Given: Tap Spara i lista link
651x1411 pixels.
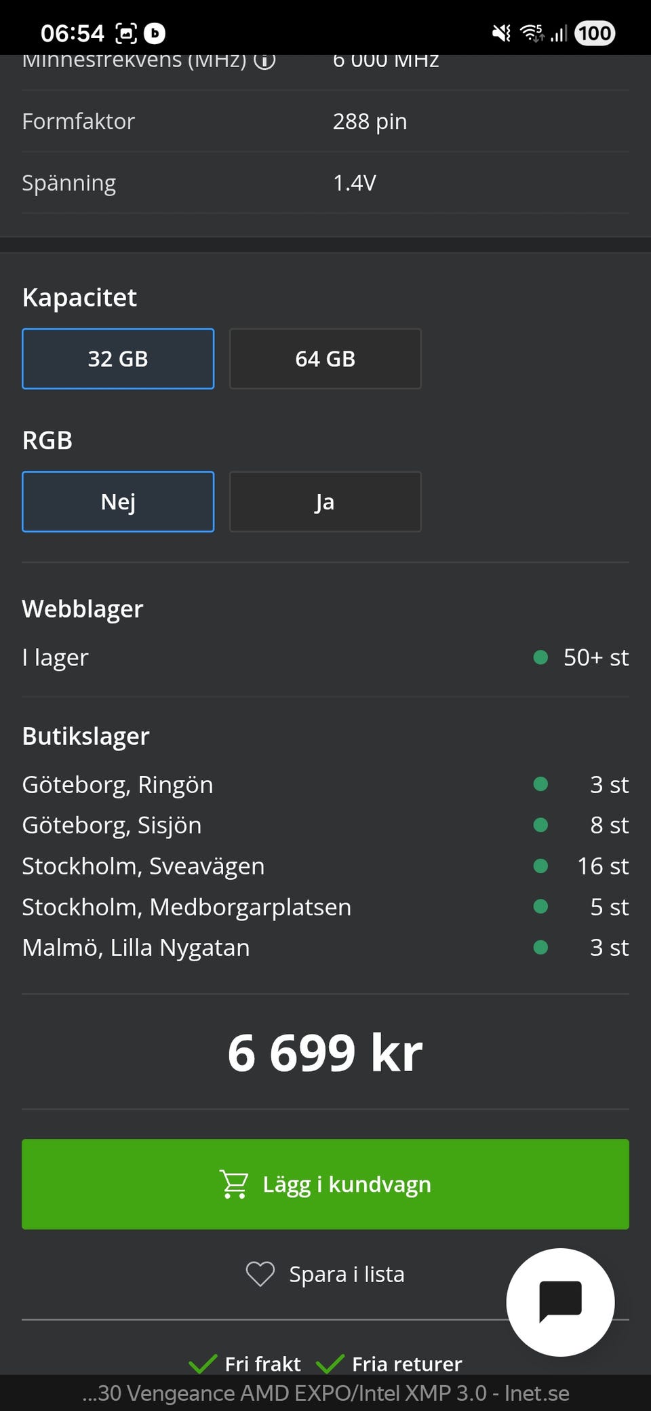Looking at the screenshot, I should (347, 1274).
